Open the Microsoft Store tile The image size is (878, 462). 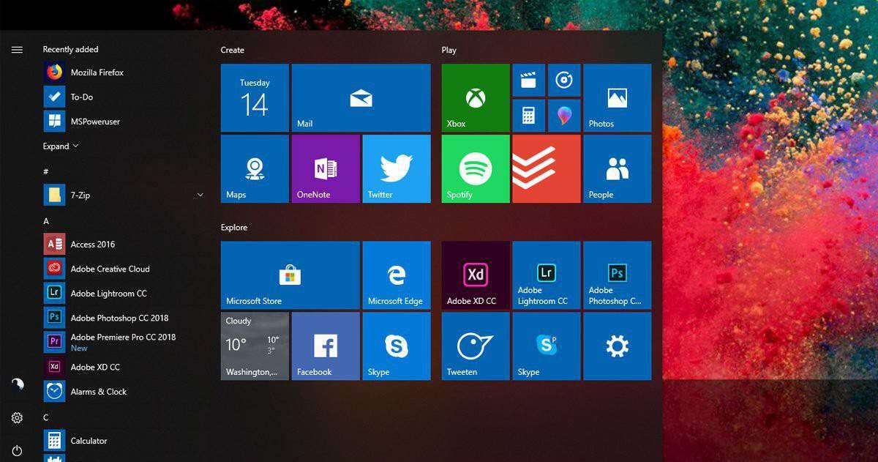coord(290,275)
